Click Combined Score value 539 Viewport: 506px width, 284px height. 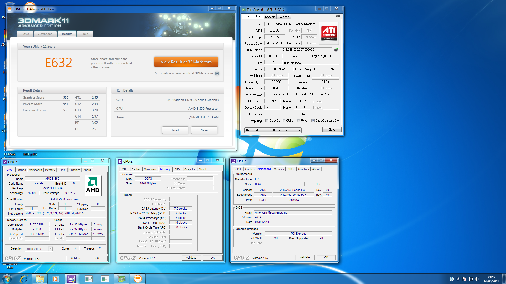[66, 110]
